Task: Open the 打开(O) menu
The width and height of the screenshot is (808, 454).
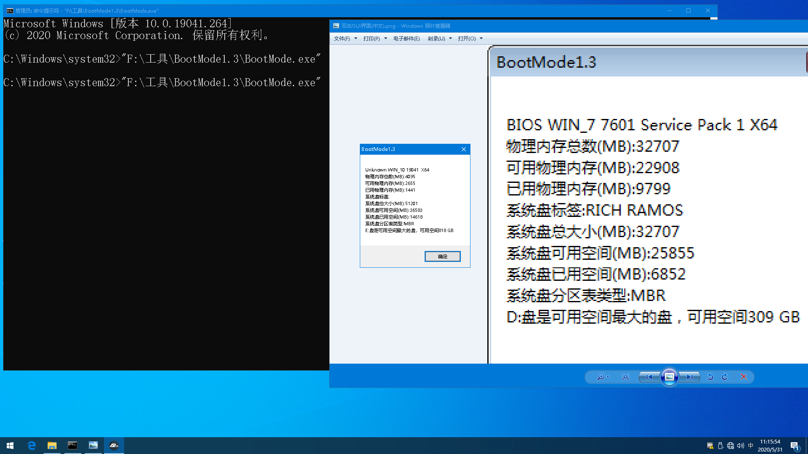Action: [x=467, y=39]
